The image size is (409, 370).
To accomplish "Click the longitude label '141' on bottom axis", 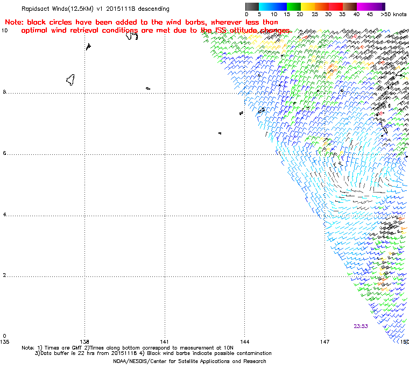I will tap(164, 341).
